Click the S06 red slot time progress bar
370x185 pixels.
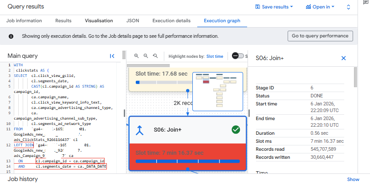coord(187,161)
